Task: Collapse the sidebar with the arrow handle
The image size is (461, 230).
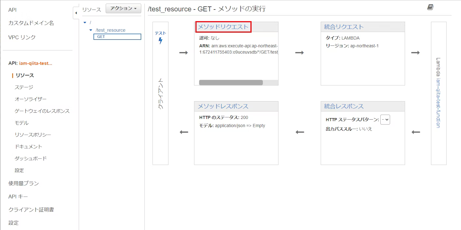Action: pos(76,13)
